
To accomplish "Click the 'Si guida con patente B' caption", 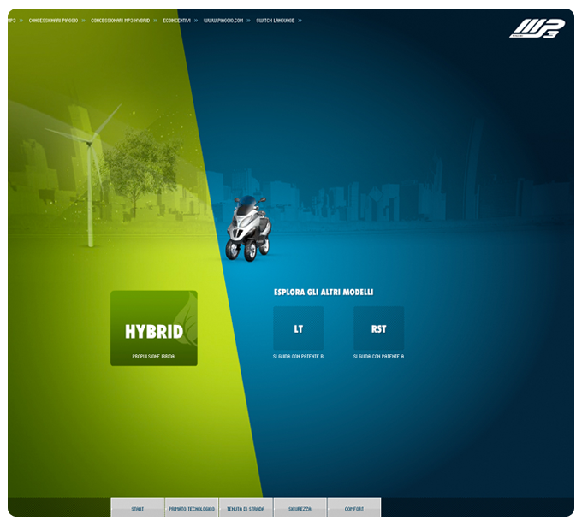I will [x=298, y=357].
